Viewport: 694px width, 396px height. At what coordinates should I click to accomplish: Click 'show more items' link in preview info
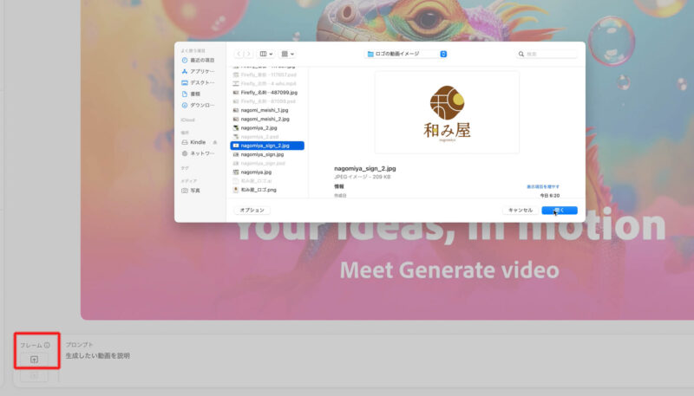[x=543, y=187]
